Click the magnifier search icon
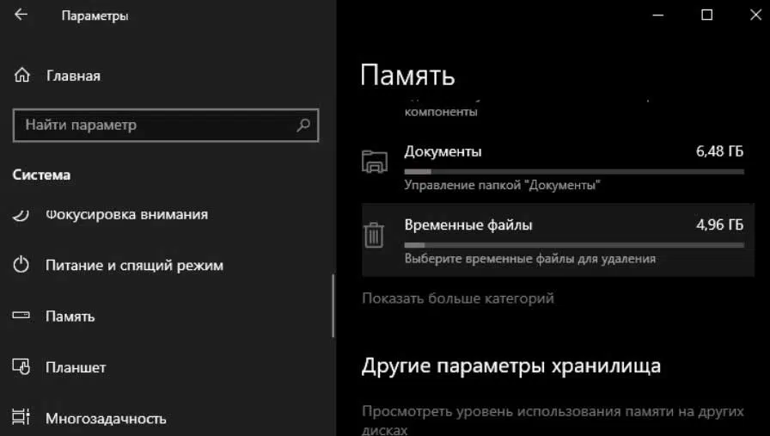Viewport: 770px width, 436px height. pos(303,125)
